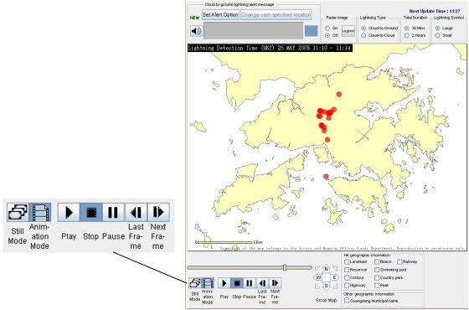This screenshot has height=310, width=469.
Task: Step back with the small Last Frame button
Action: [262, 283]
